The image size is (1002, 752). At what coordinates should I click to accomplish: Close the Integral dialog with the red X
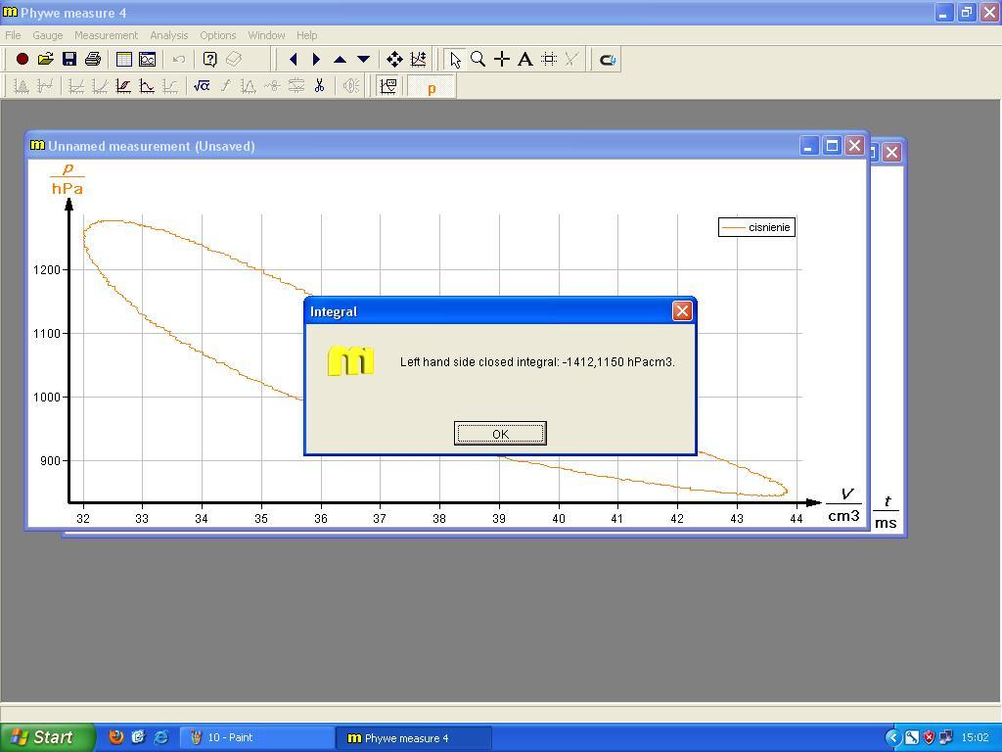[x=682, y=310]
